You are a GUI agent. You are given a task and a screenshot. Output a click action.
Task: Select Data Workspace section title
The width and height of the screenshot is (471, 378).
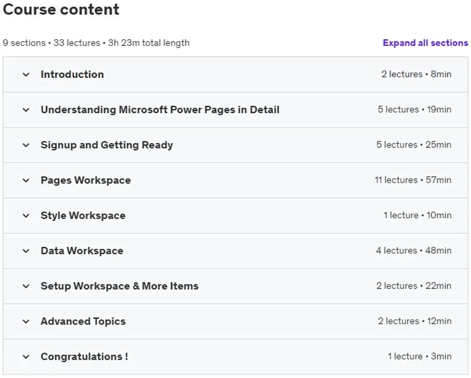[82, 251]
